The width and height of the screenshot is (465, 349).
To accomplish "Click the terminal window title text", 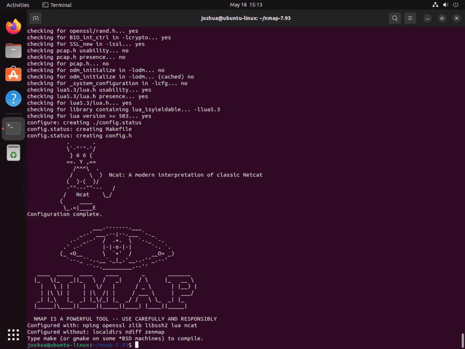I will coord(246,18).
